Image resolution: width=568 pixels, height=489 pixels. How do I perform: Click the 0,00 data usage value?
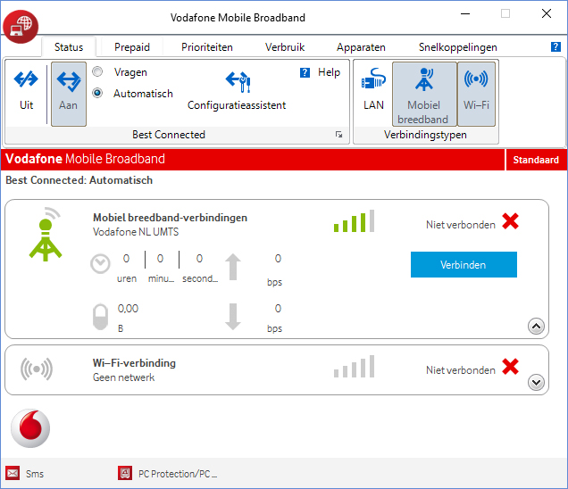[128, 309]
